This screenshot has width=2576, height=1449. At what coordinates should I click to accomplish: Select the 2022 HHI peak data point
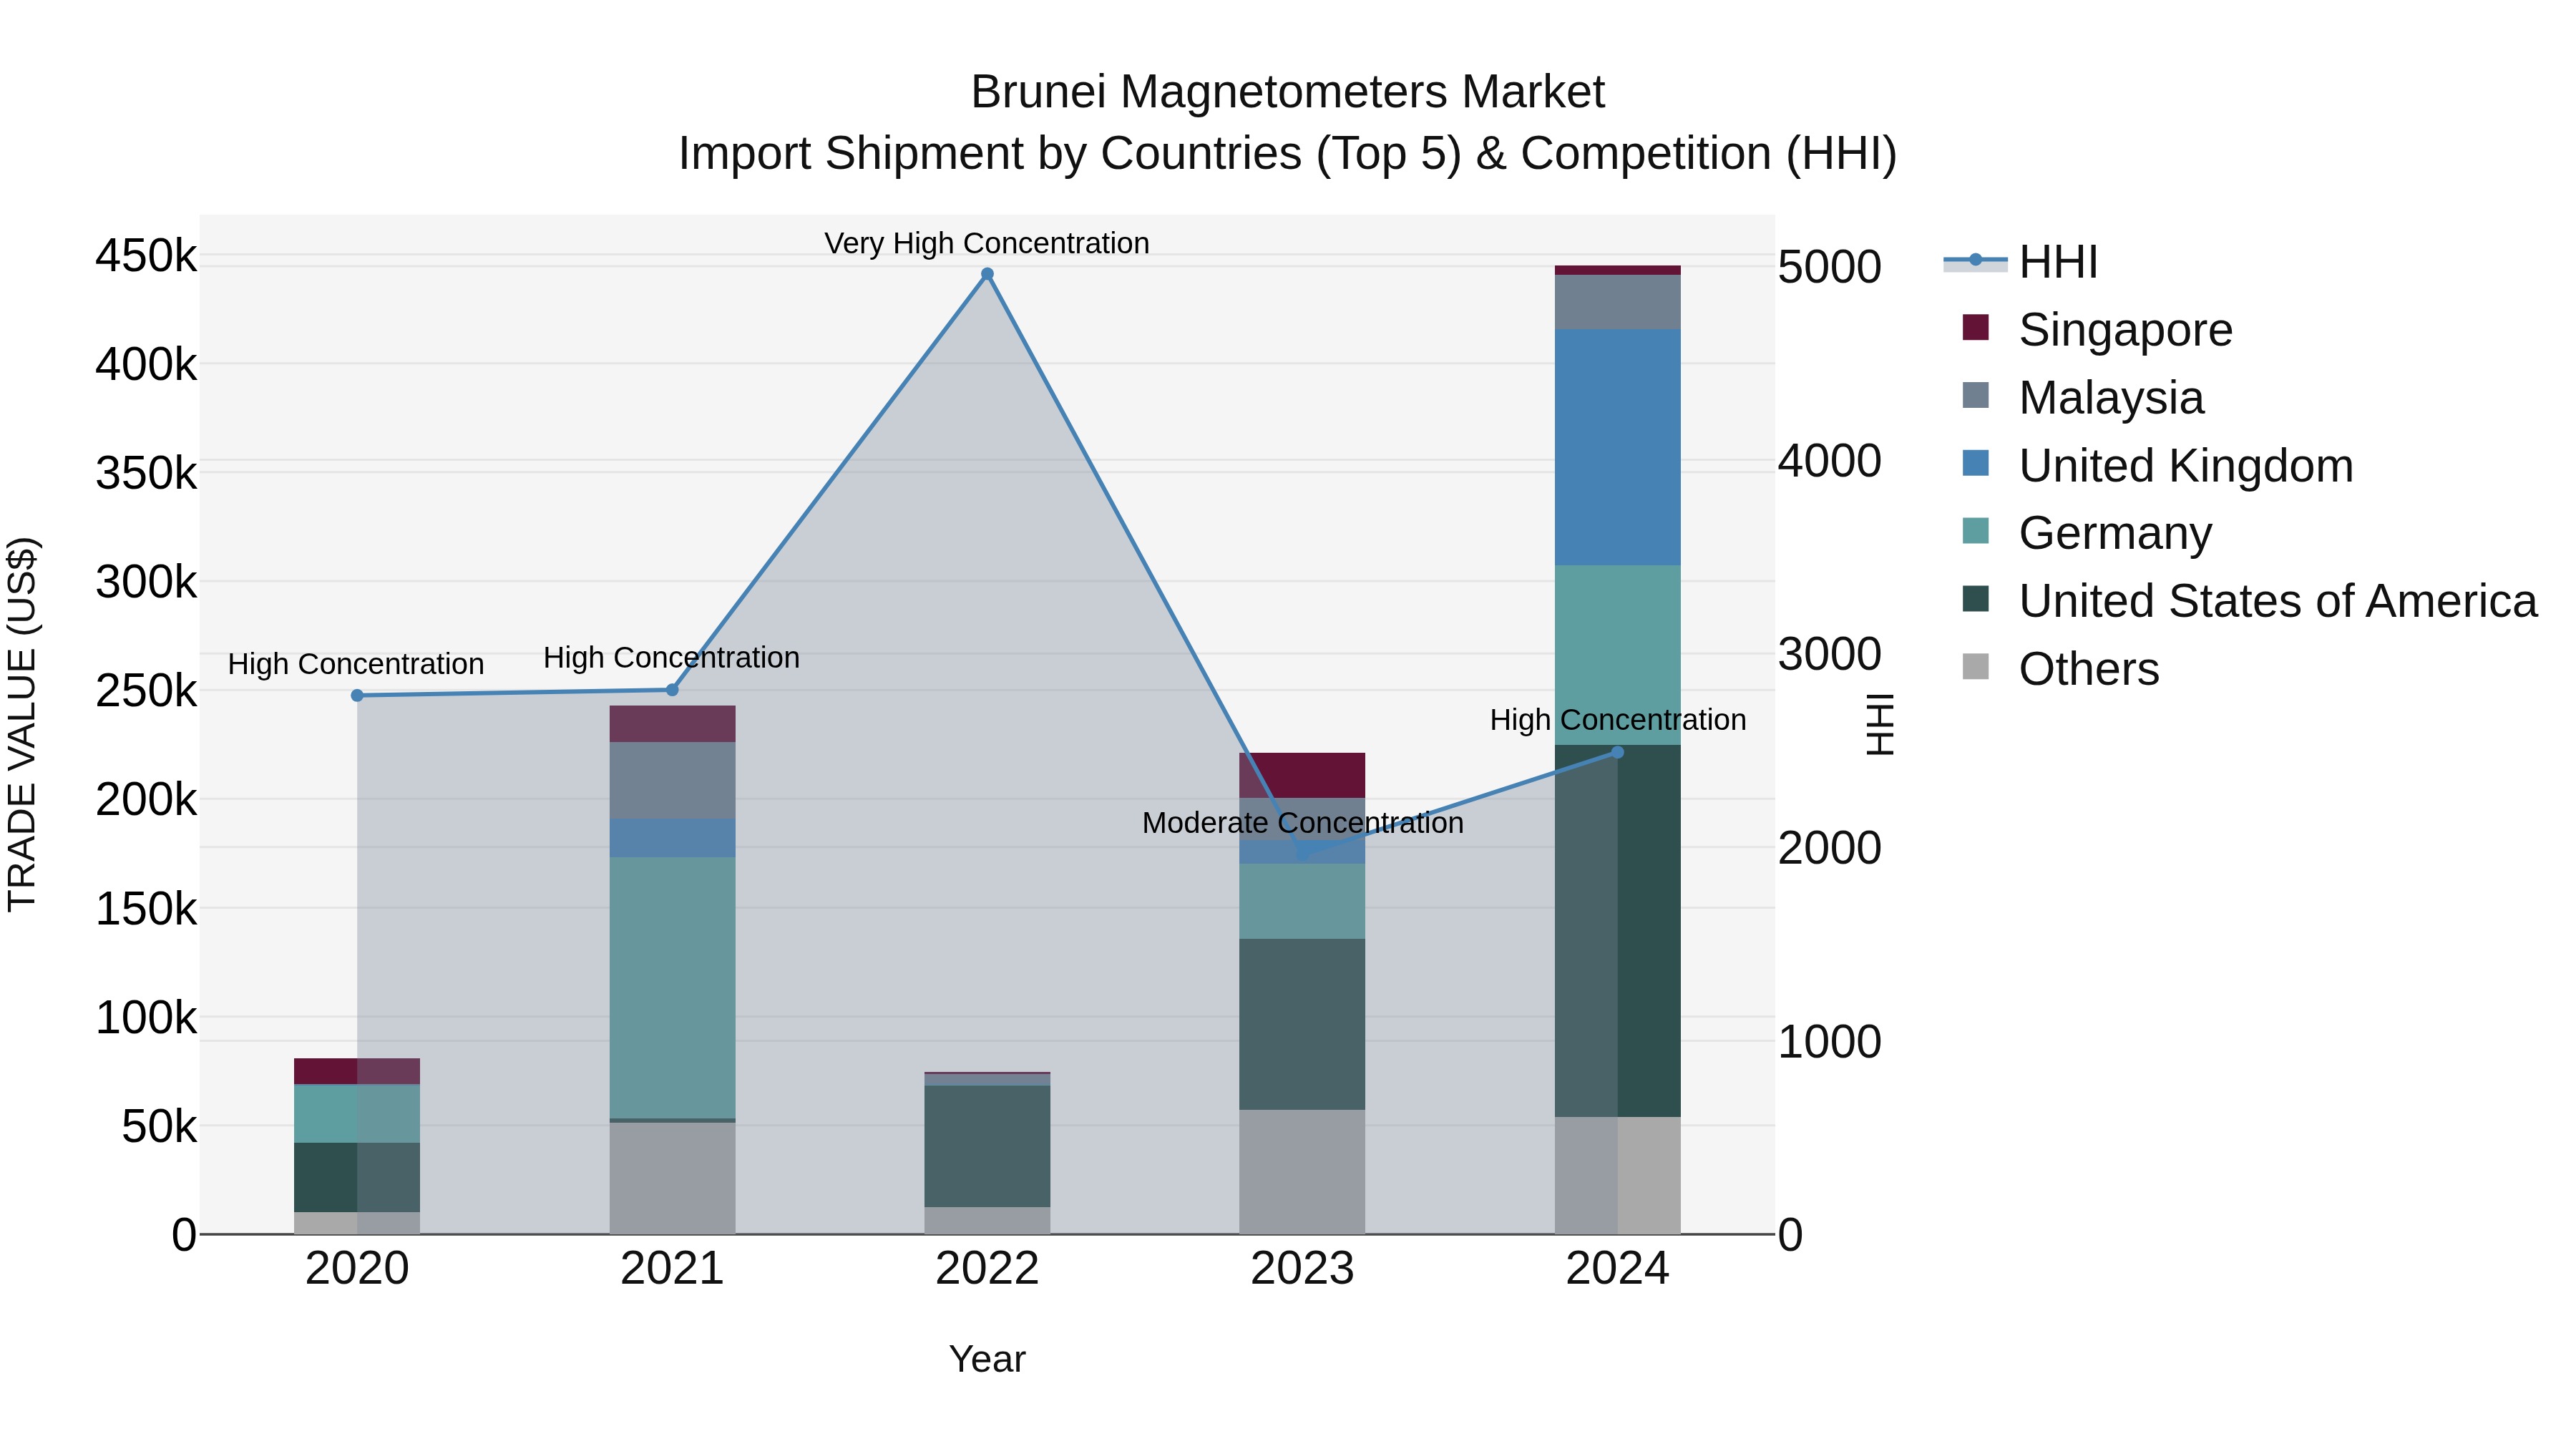[987, 274]
